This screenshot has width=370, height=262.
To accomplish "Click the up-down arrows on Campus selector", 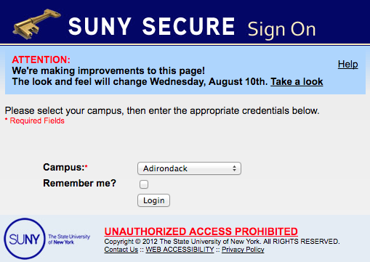I will [234, 168].
